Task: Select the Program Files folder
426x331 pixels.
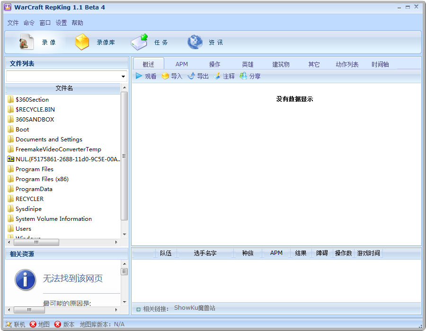Action: [x=35, y=169]
